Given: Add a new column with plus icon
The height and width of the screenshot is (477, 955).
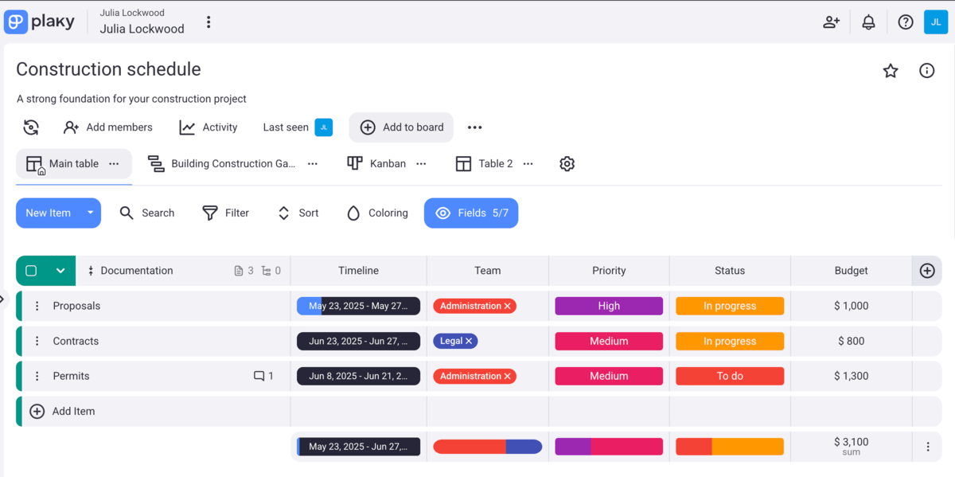Looking at the screenshot, I should tap(926, 271).
